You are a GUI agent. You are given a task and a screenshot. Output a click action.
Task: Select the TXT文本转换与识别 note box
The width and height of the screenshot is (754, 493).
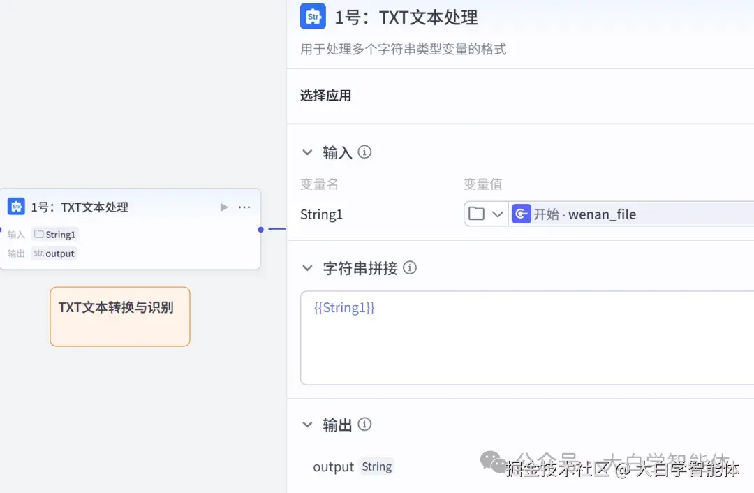[119, 316]
